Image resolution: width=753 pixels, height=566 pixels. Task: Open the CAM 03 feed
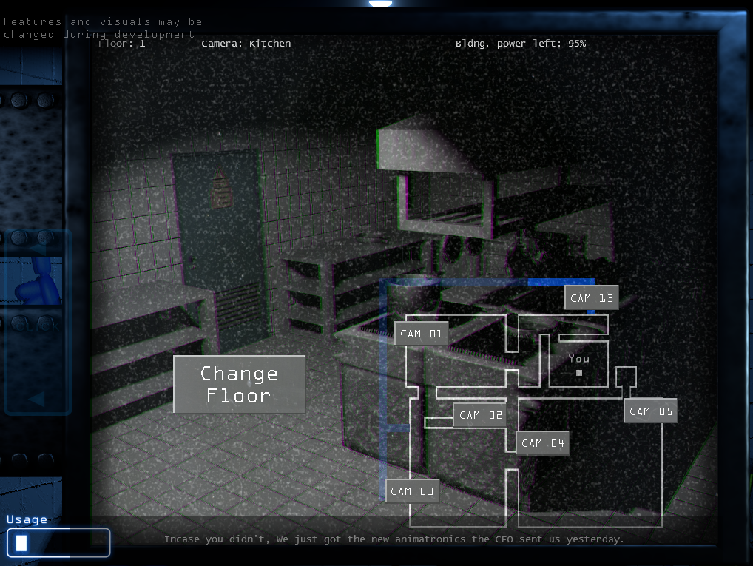tap(412, 491)
